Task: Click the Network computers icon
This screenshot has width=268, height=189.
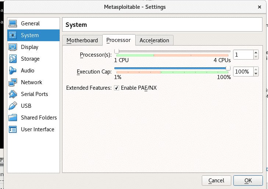Action: [x=12, y=82]
